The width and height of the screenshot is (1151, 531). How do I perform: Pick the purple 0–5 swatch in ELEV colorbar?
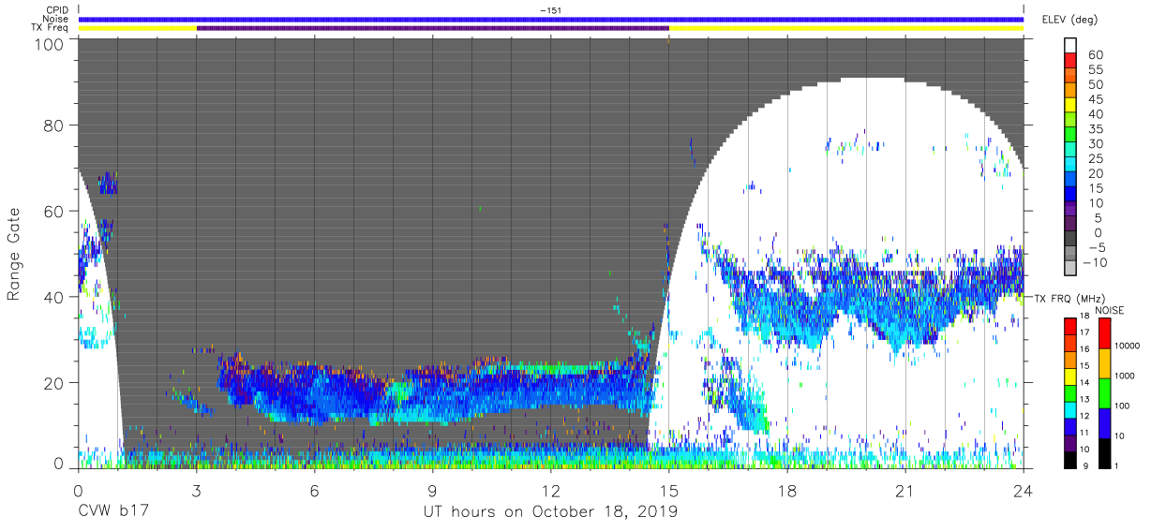click(1072, 225)
